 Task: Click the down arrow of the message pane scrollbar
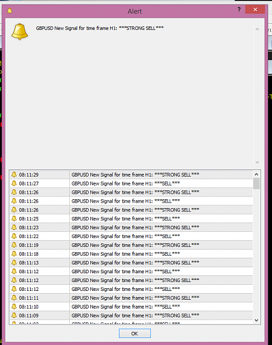click(x=257, y=162)
